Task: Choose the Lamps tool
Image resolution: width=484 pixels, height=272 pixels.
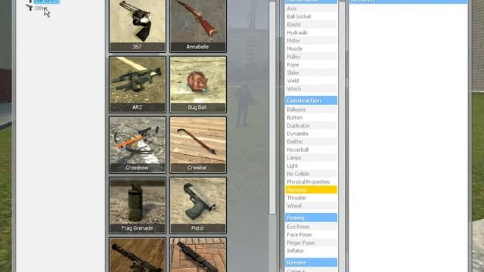Action: tap(311, 158)
